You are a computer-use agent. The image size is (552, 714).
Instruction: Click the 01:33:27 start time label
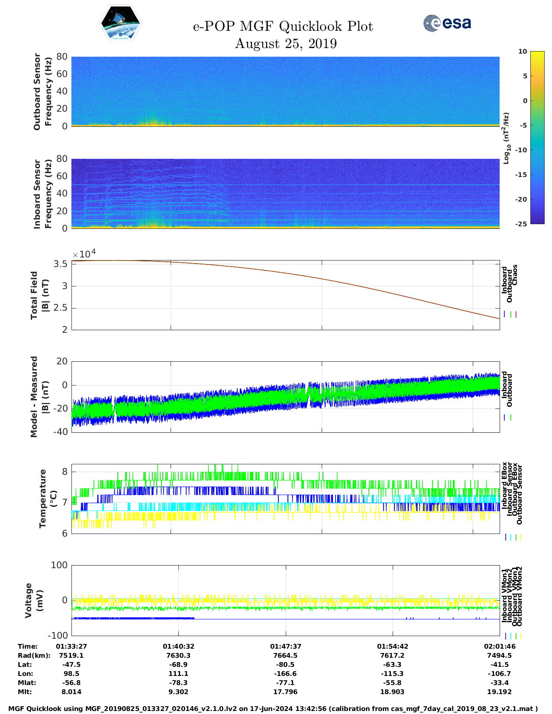pos(71,646)
